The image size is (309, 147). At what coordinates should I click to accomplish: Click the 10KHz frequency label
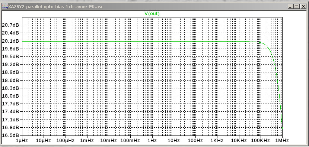[x=239, y=141]
